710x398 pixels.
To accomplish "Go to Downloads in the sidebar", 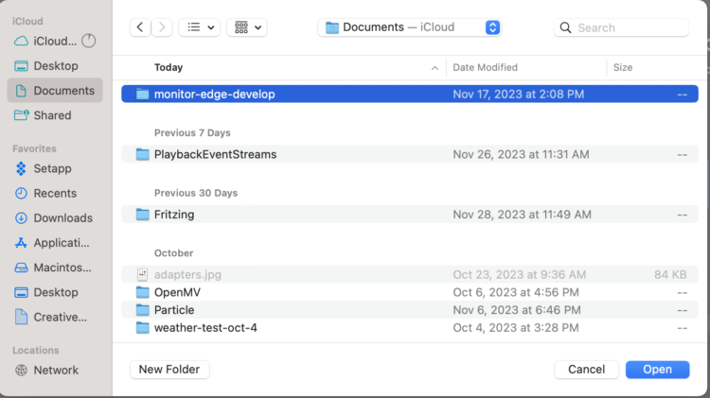I will click(x=62, y=217).
